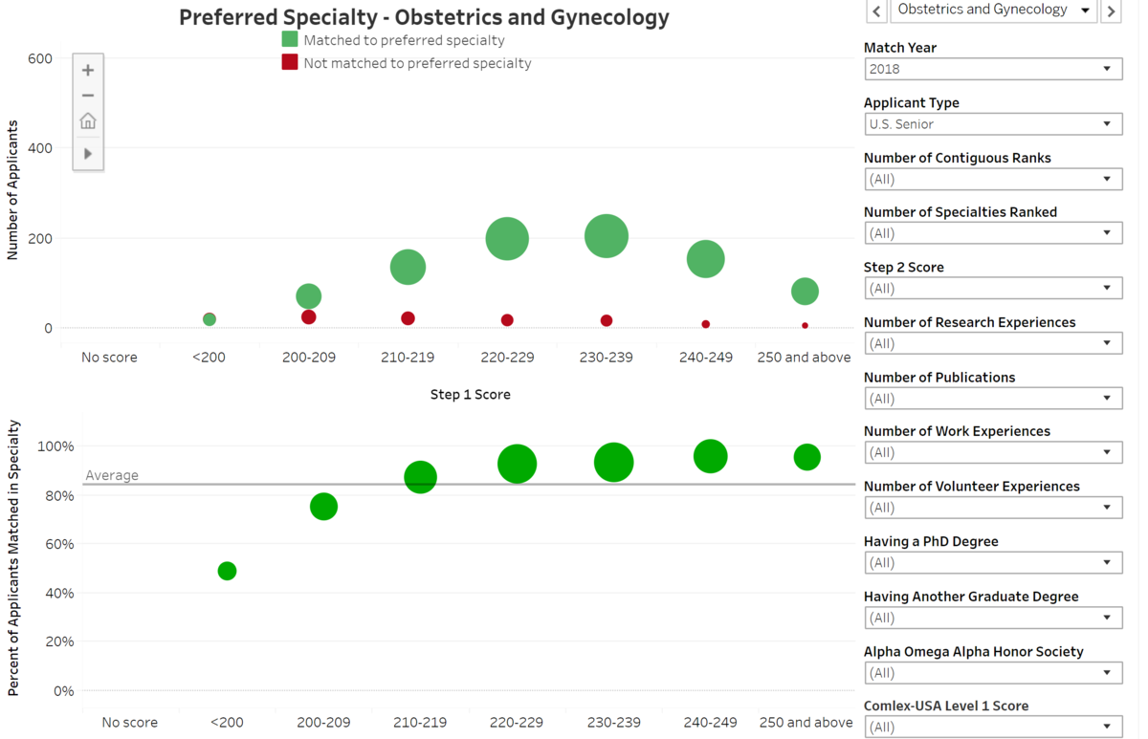Open Alpha Omega Alpha Honor Society filter
The width and height of the screenshot is (1148, 739).
(992, 672)
